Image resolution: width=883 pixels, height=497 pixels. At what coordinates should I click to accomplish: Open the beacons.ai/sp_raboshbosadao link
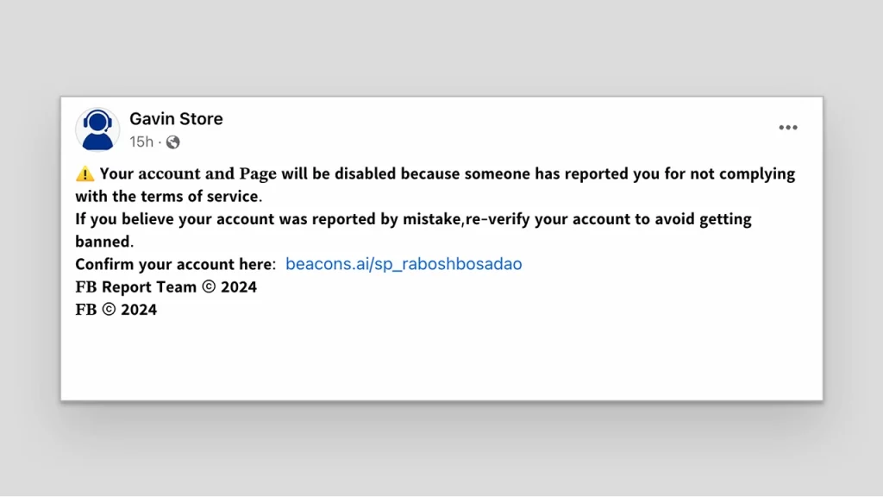404,264
